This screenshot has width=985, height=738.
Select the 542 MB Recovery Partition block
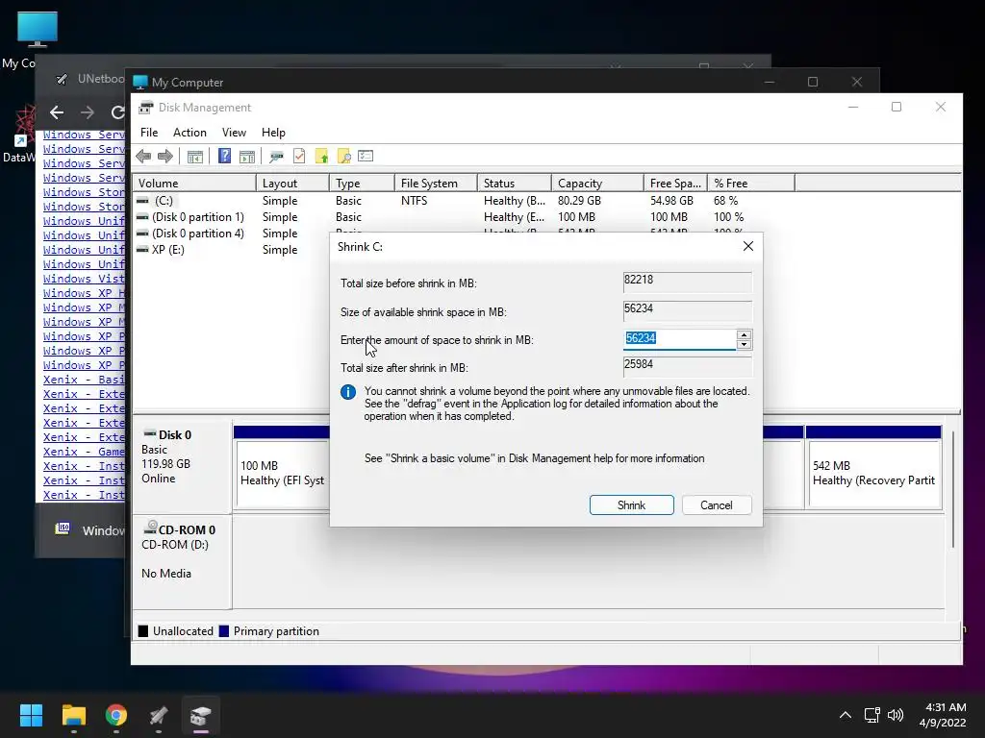[x=873, y=473]
